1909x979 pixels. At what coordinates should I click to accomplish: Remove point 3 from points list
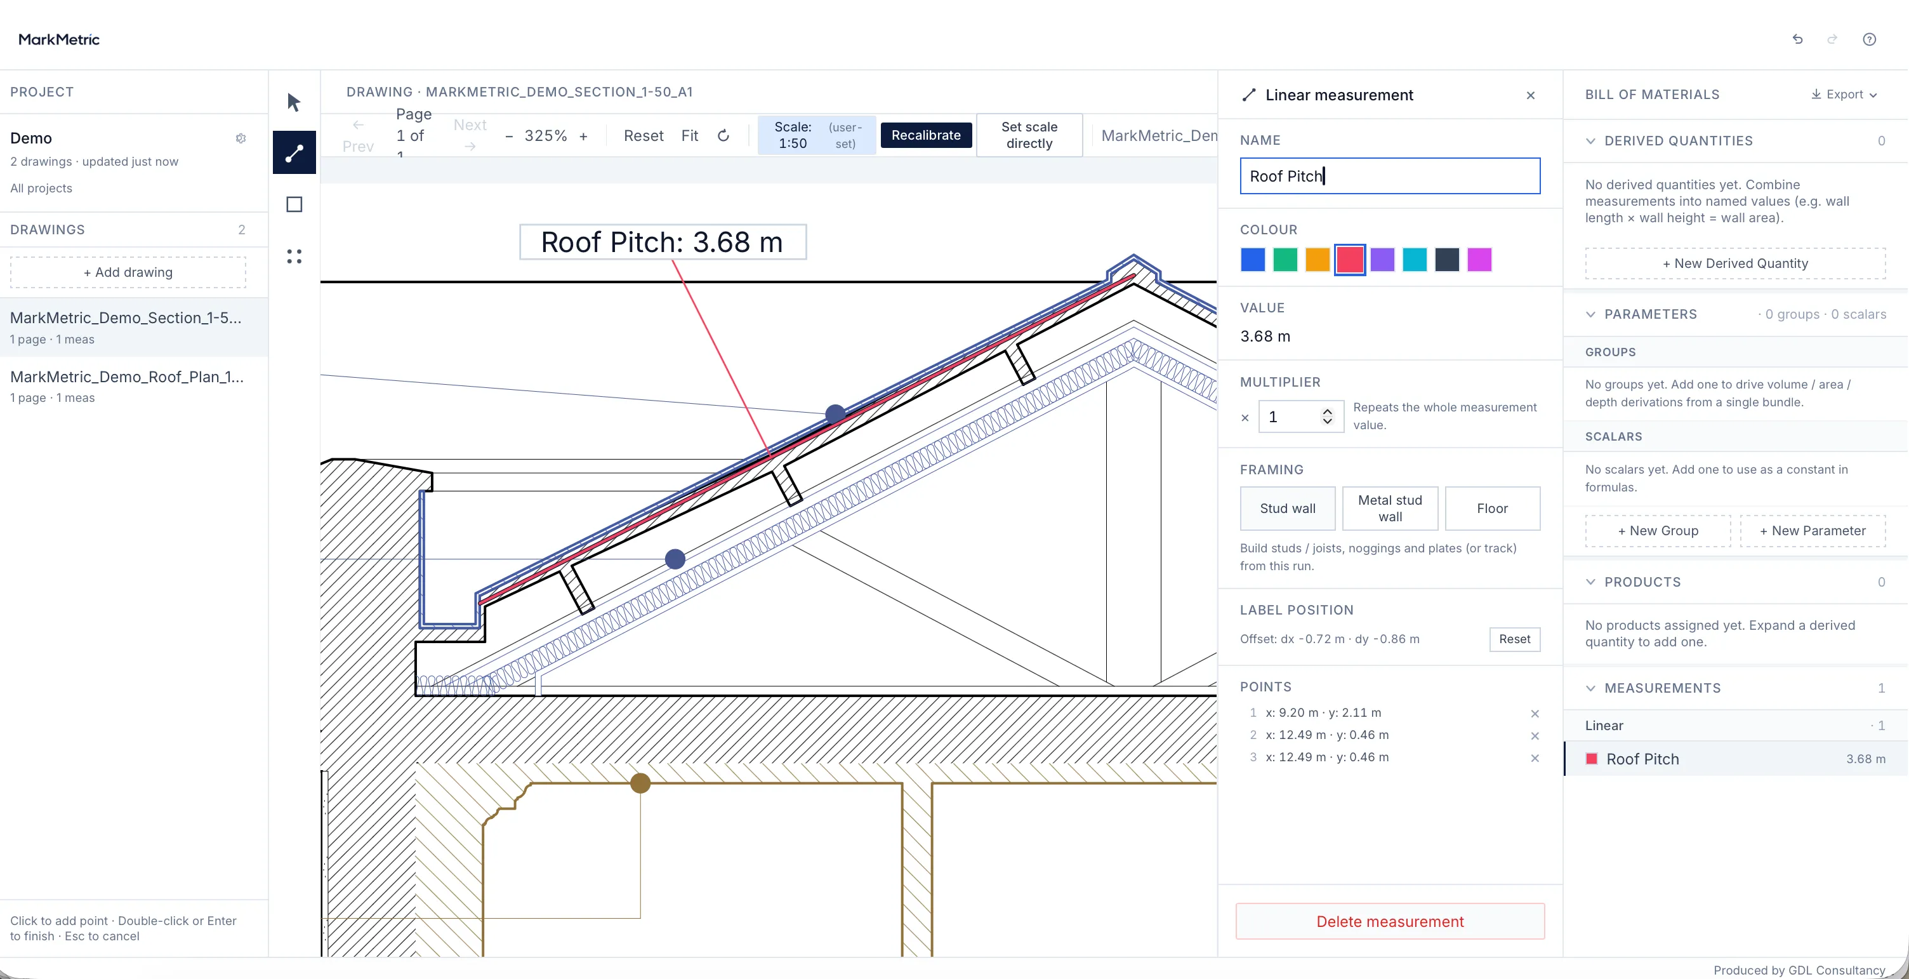[x=1535, y=758]
